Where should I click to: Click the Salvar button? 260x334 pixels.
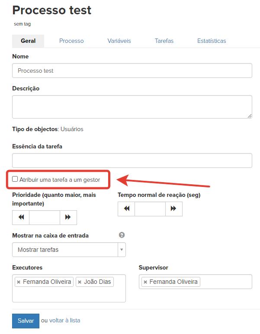tap(26, 321)
